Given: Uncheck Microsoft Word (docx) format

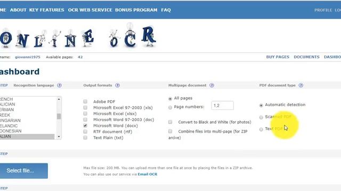Looking at the screenshot, I should pos(85,126).
